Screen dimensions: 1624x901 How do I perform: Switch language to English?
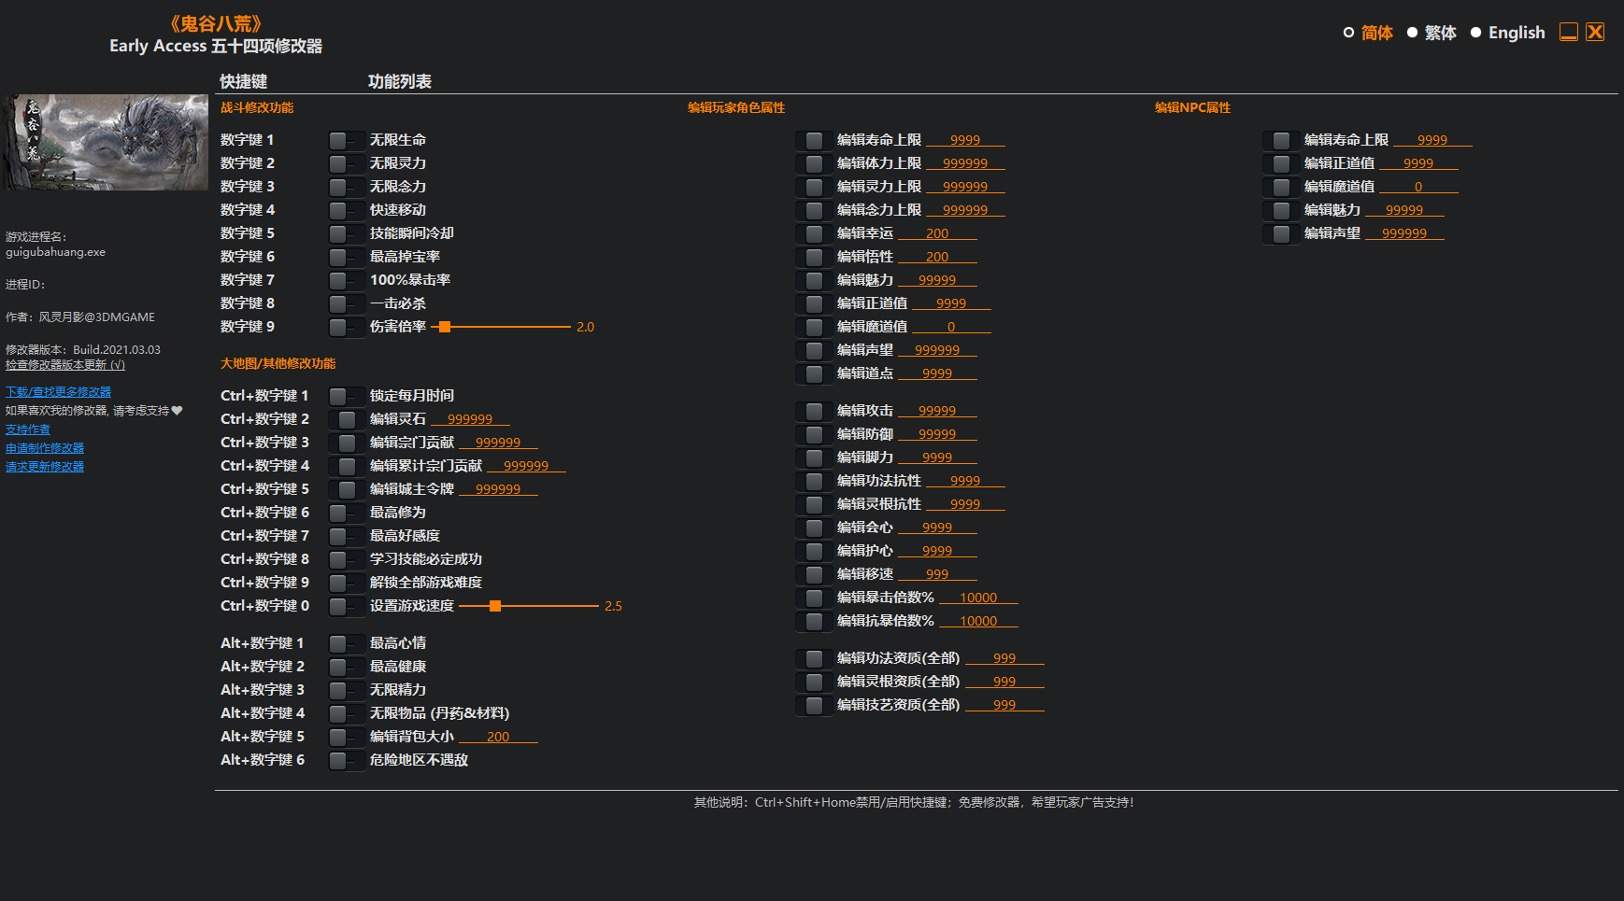1507,33
